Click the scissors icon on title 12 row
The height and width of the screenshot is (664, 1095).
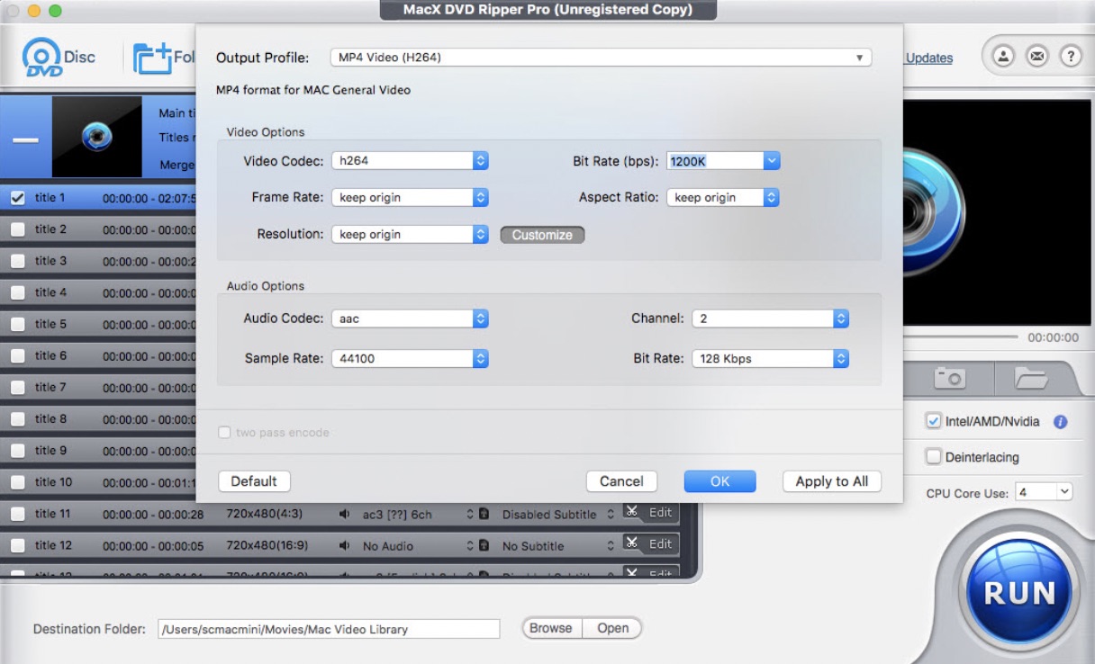(632, 543)
